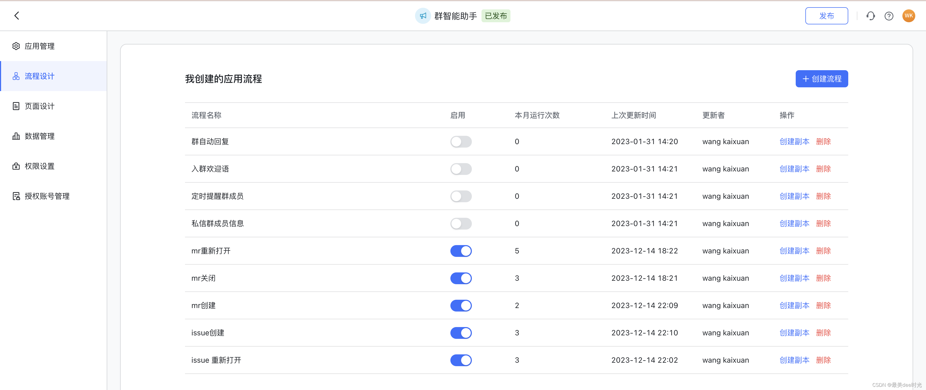Image resolution: width=926 pixels, height=390 pixels.
Task: Enable the 群自动回复 flow toggle
Action: point(461,141)
